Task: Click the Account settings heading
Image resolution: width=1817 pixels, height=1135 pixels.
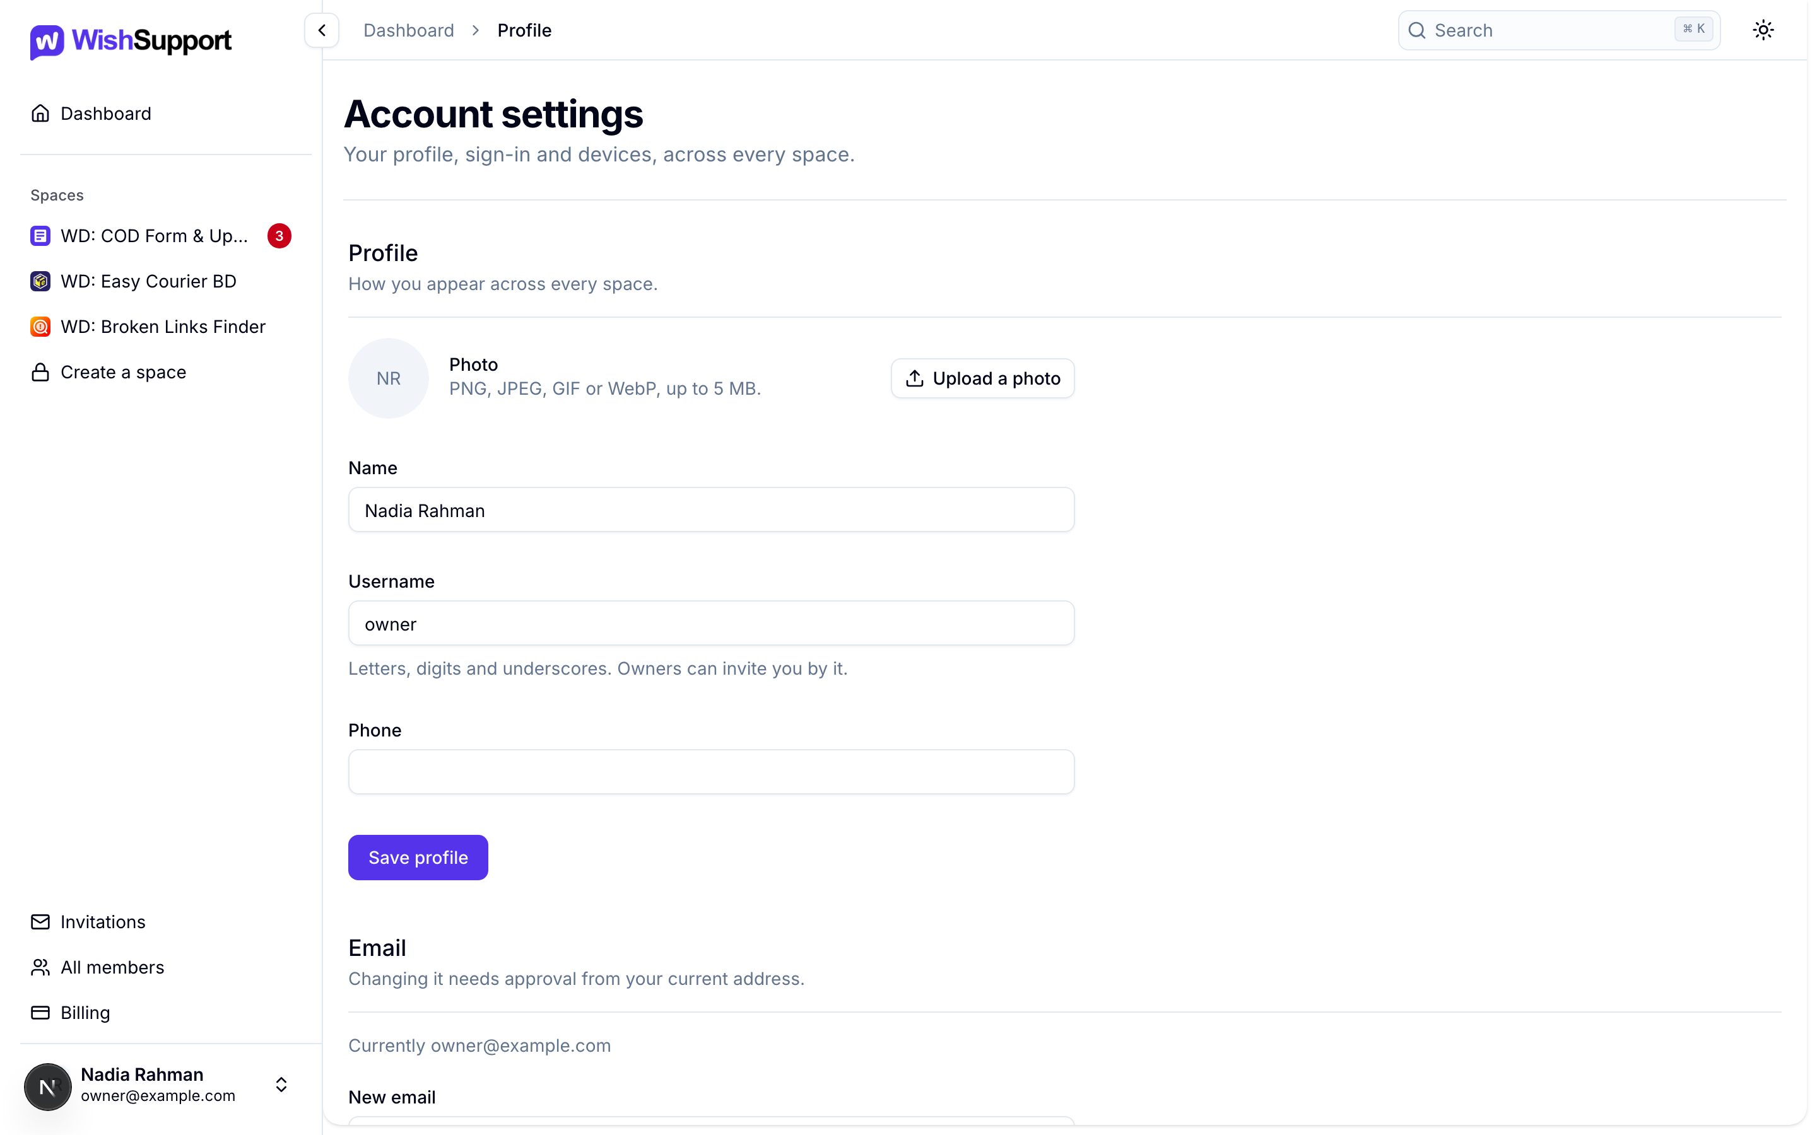Action: pyautogui.click(x=493, y=114)
